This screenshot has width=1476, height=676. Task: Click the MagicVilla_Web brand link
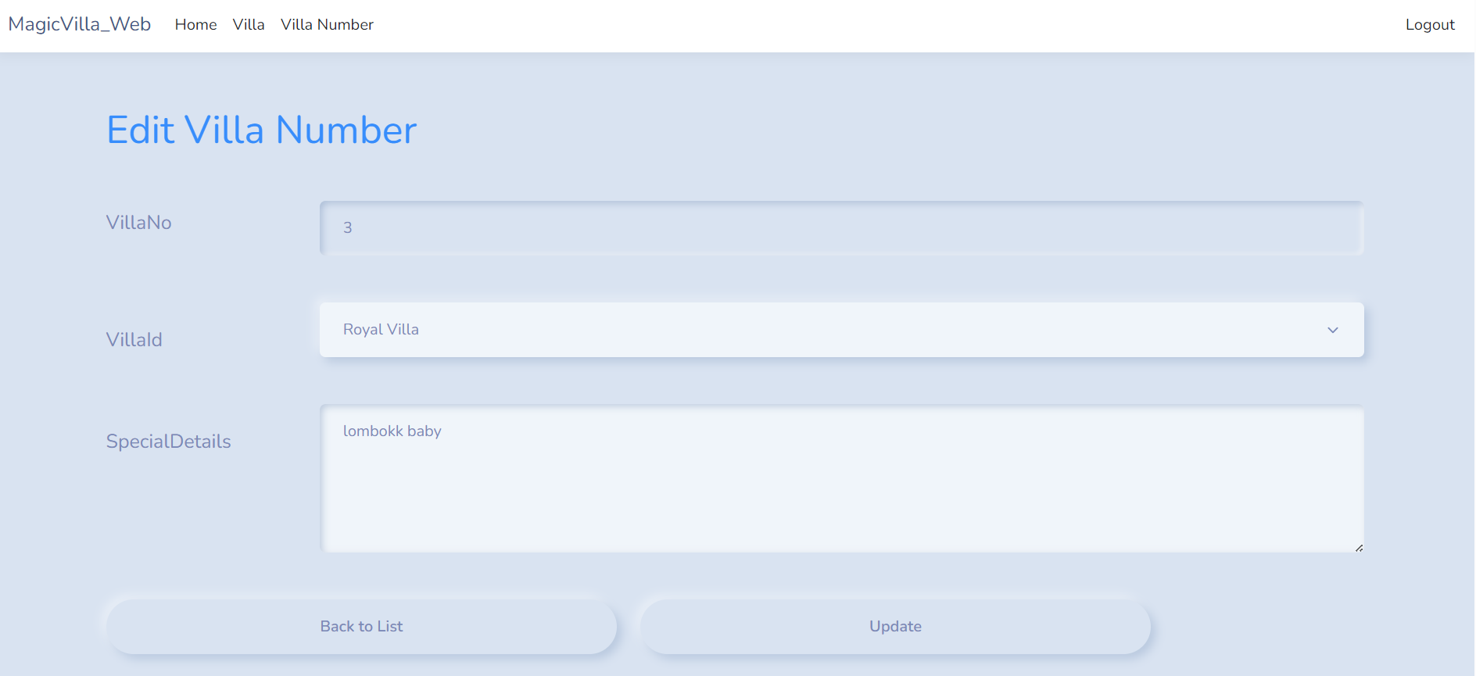tap(80, 24)
